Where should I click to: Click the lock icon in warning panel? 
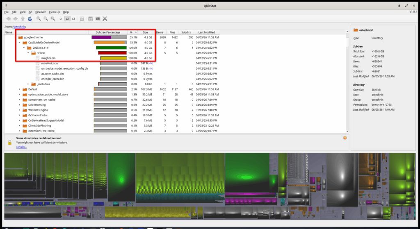click(10, 143)
